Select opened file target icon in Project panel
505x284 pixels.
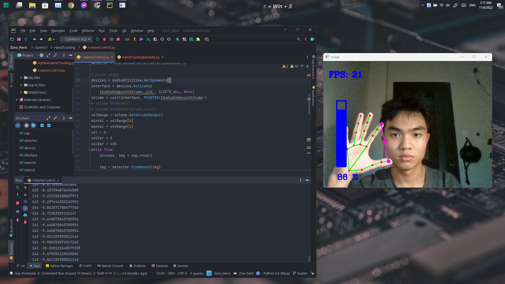42,55
